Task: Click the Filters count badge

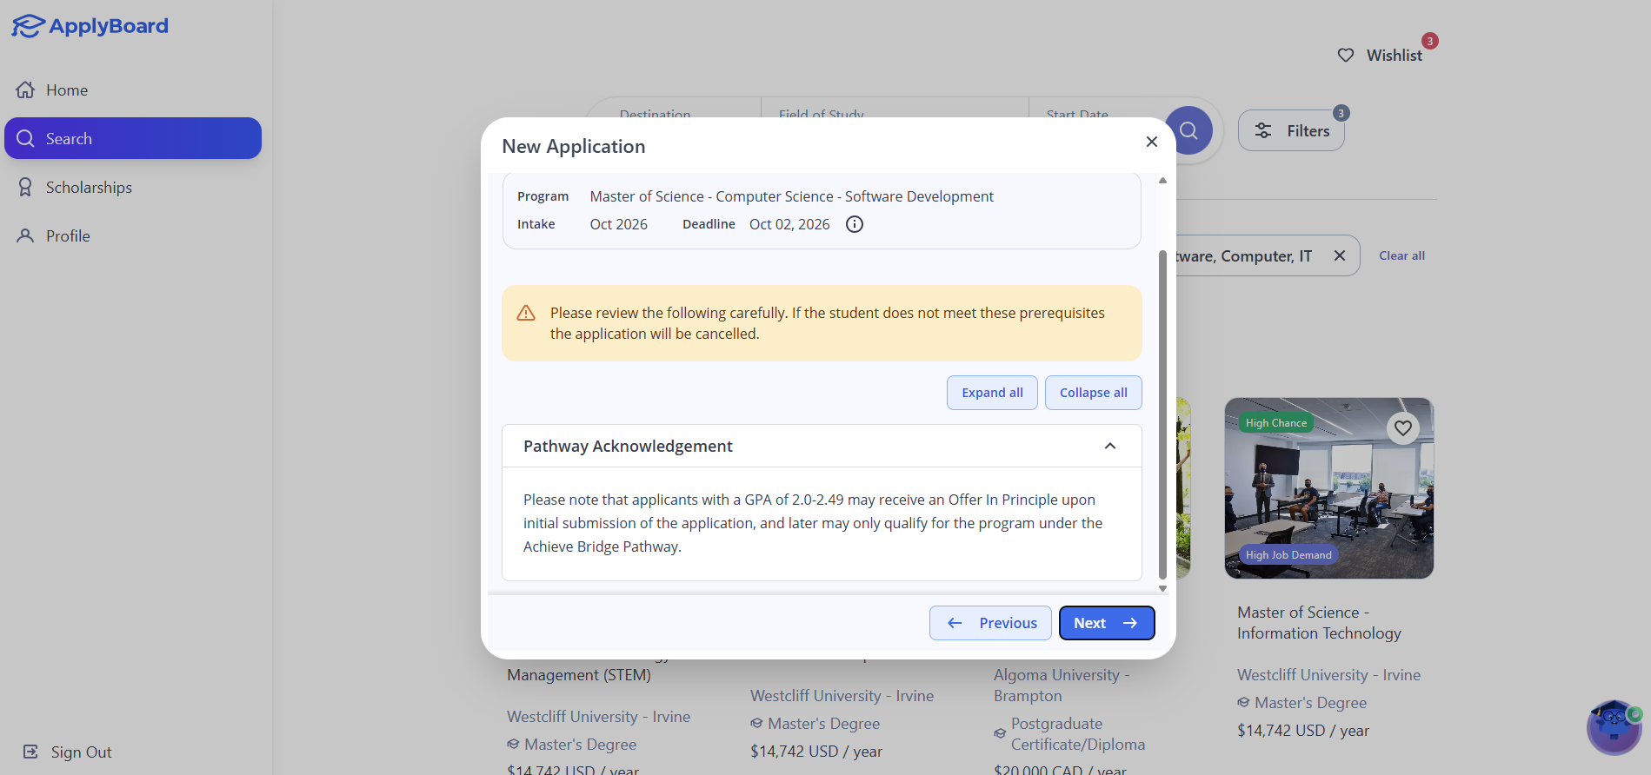Action: pyautogui.click(x=1341, y=113)
